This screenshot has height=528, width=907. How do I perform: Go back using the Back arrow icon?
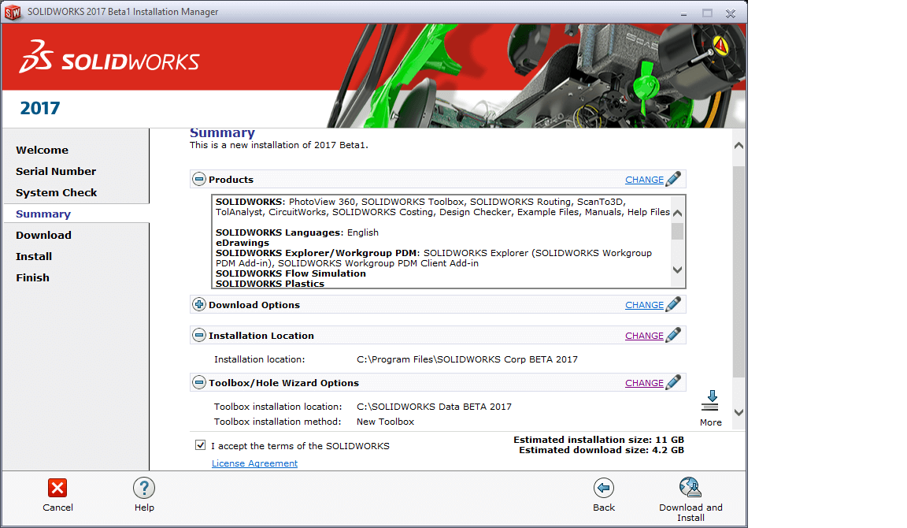click(603, 488)
